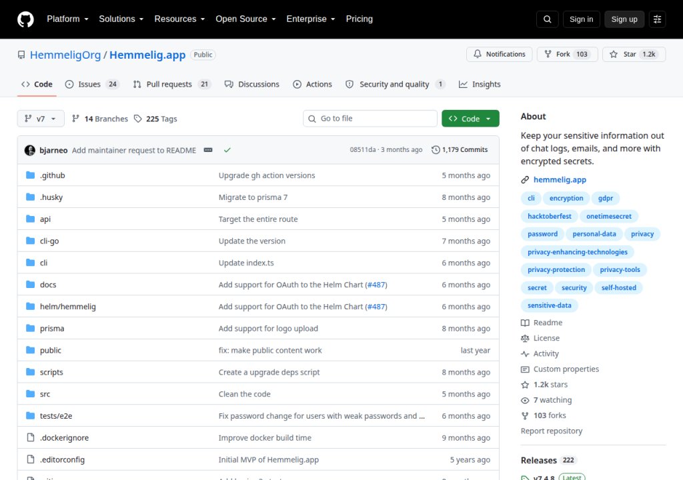This screenshot has width=683, height=480.
Task: Click the scale icon beside License
Action: [x=525, y=338]
